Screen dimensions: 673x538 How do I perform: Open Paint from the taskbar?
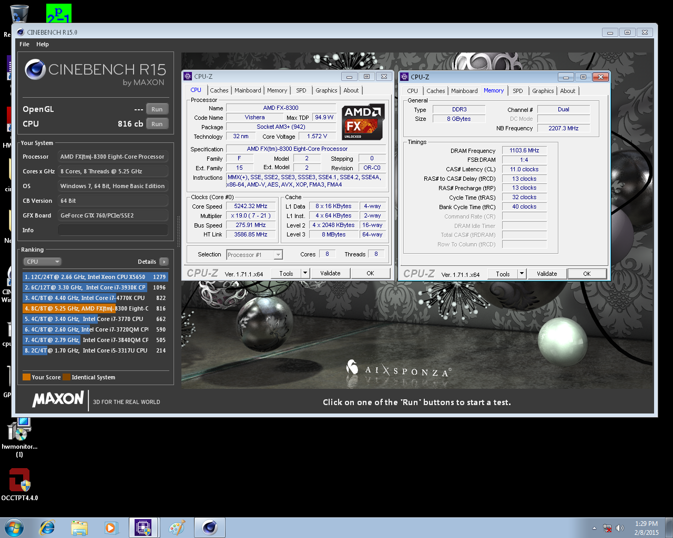[x=177, y=527]
